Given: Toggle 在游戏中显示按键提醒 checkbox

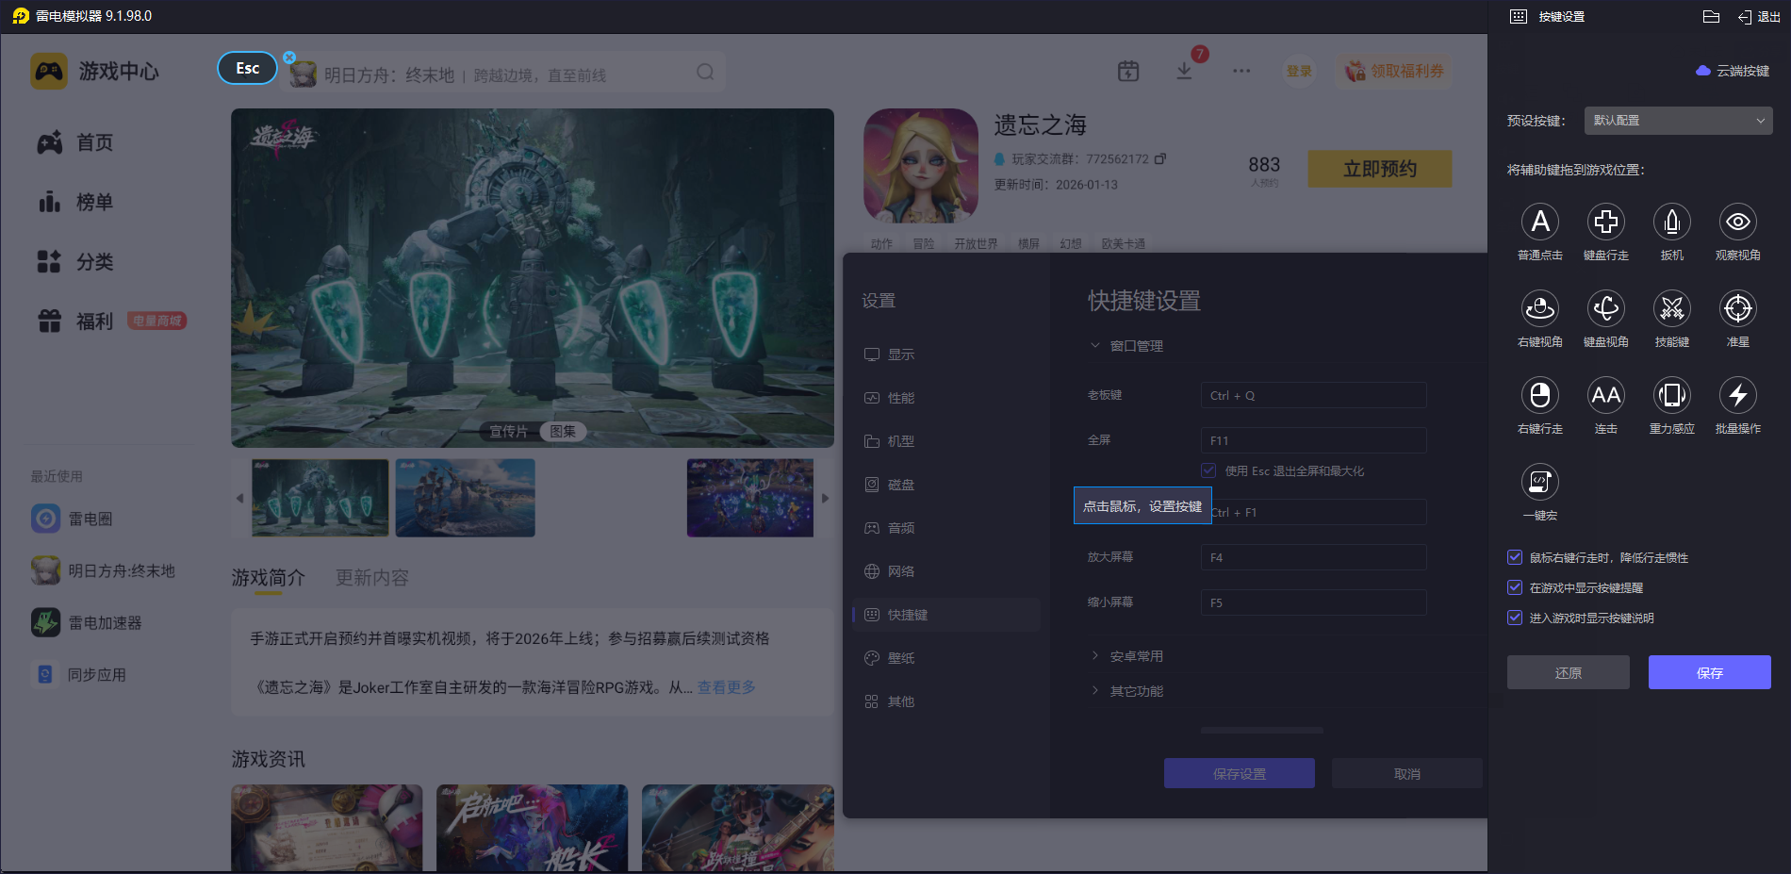Looking at the screenshot, I should coord(1515,587).
